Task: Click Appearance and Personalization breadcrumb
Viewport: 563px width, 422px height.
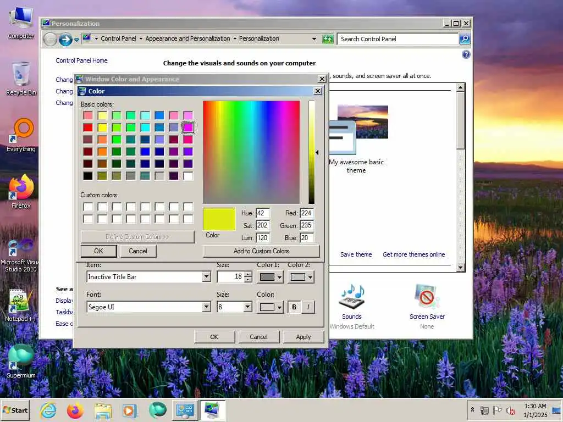Action: (x=187, y=38)
